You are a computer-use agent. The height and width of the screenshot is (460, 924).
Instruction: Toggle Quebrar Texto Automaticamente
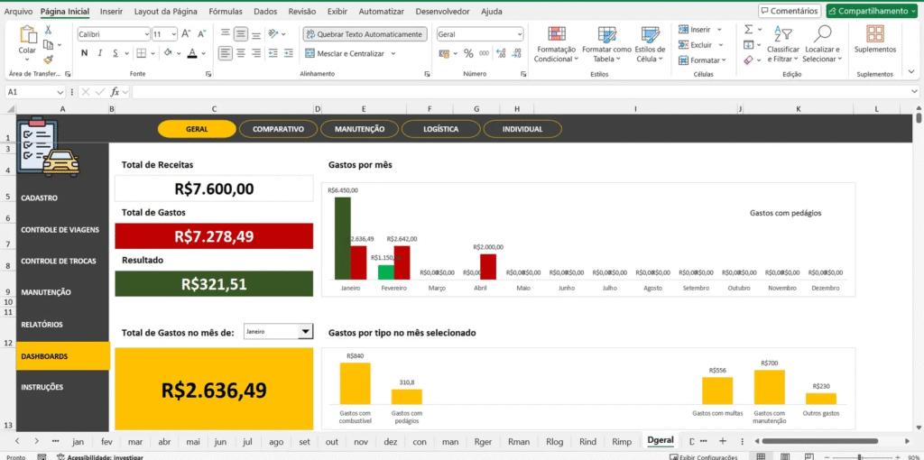click(364, 33)
